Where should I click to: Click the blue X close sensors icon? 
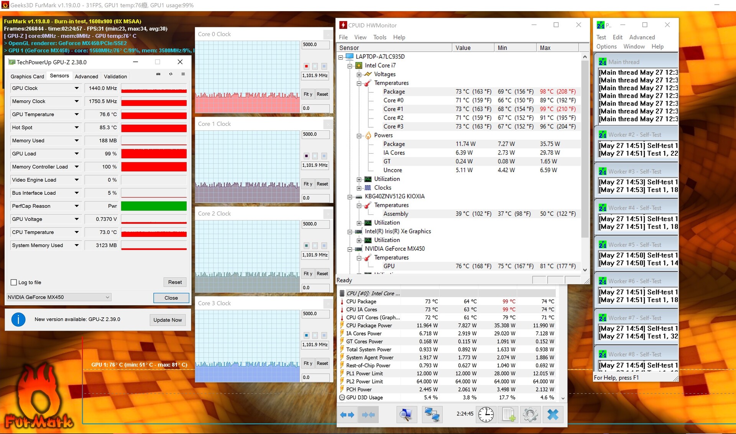(x=553, y=414)
